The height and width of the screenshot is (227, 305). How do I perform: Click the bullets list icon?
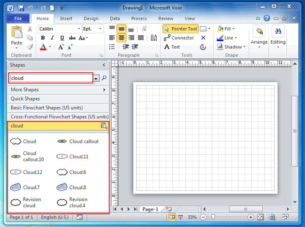112,47
